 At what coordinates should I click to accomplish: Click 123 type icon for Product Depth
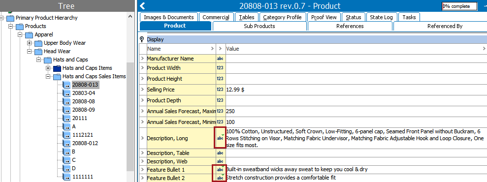point(220,100)
